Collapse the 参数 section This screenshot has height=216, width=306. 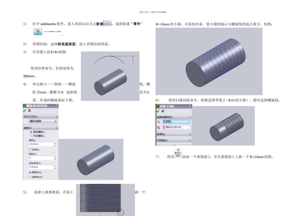(57, 128)
